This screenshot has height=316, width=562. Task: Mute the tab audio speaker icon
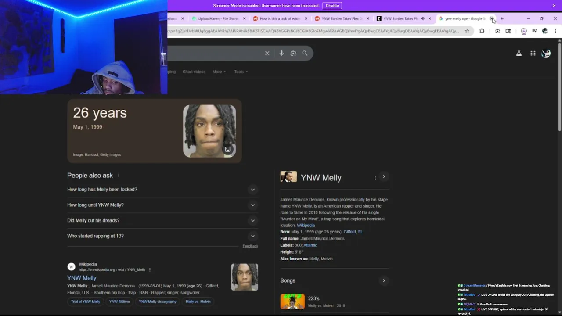tap(422, 19)
